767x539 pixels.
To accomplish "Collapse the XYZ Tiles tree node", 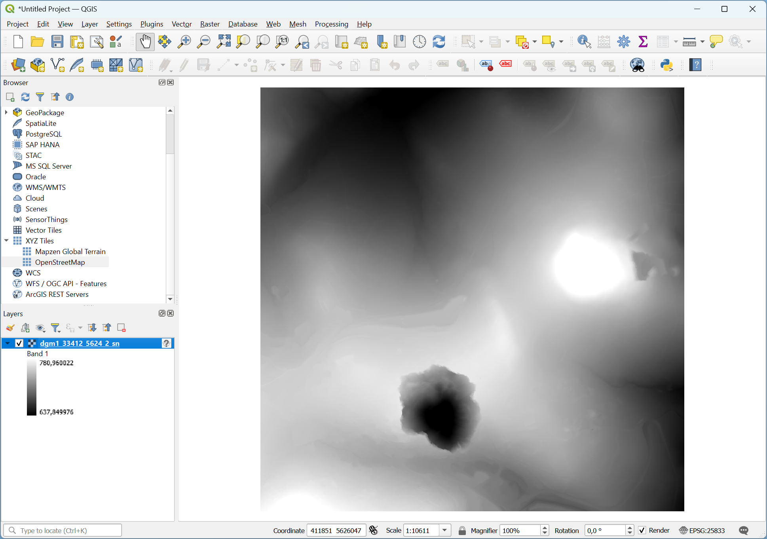I will [x=6, y=241].
